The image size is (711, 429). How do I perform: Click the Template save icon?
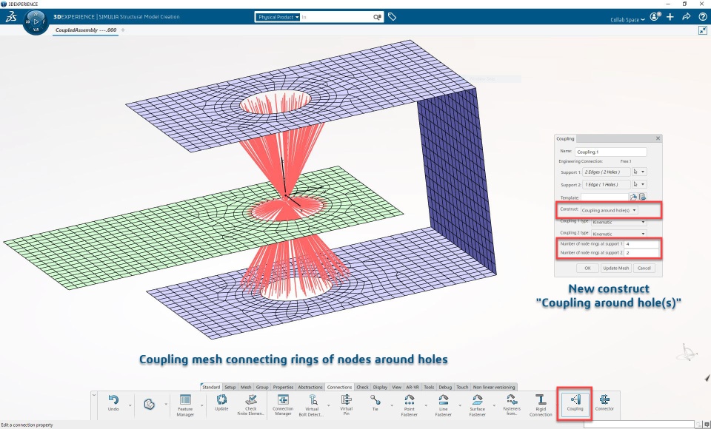coord(642,197)
